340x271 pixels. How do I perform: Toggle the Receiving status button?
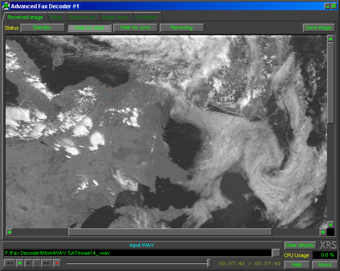182,28
